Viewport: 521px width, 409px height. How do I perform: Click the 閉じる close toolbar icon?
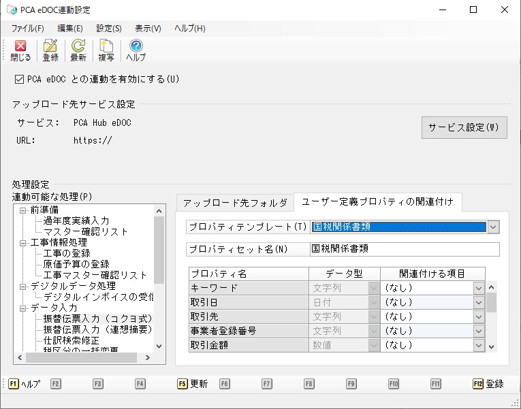click(20, 50)
